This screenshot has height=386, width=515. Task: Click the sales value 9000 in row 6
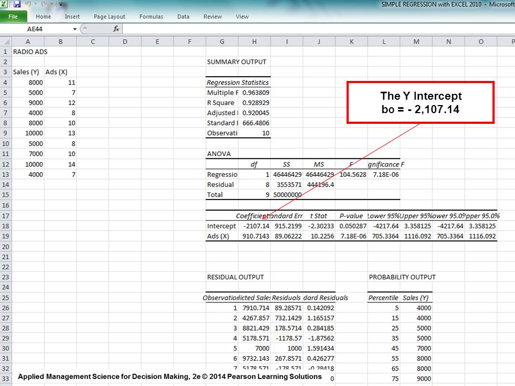(28, 103)
